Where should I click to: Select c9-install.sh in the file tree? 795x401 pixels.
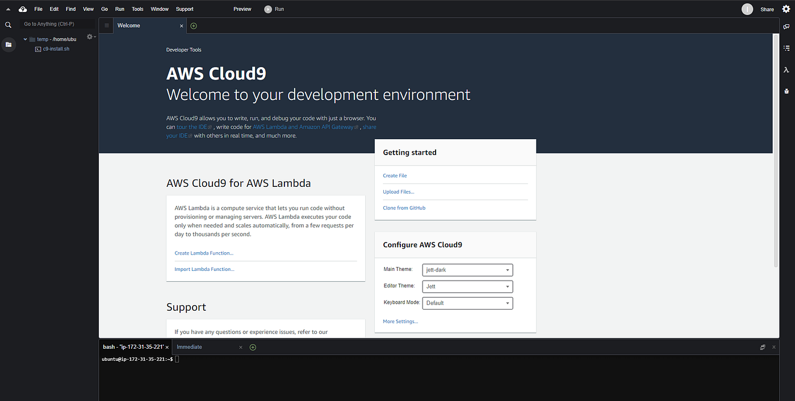click(x=56, y=49)
